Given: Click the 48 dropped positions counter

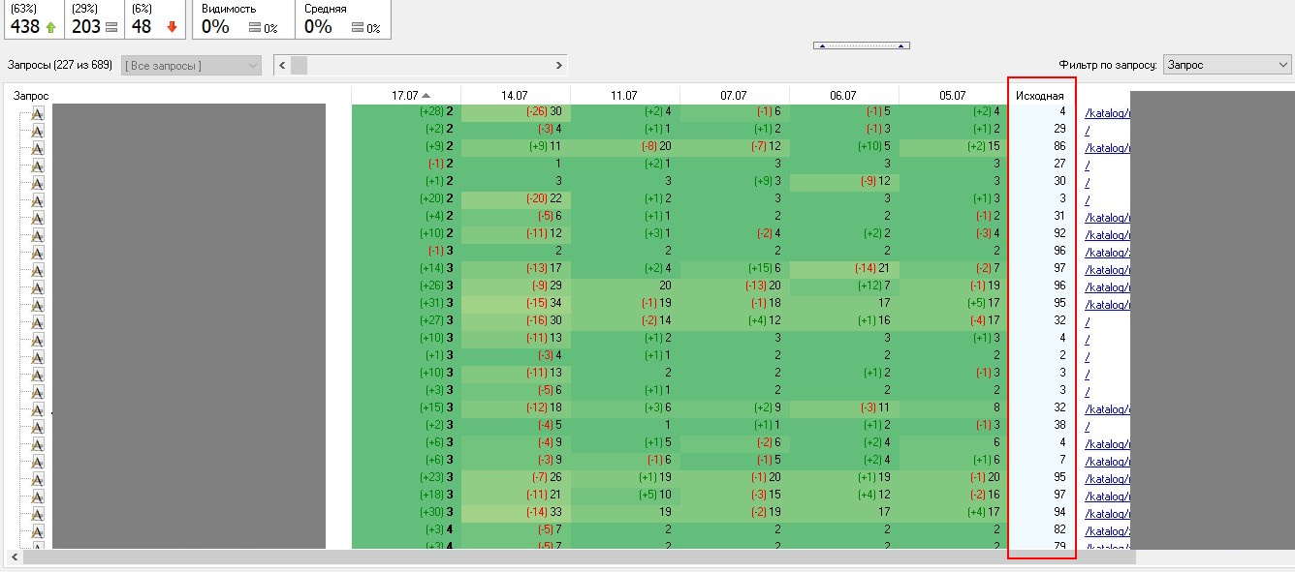Looking at the screenshot, I should [155, 19].
